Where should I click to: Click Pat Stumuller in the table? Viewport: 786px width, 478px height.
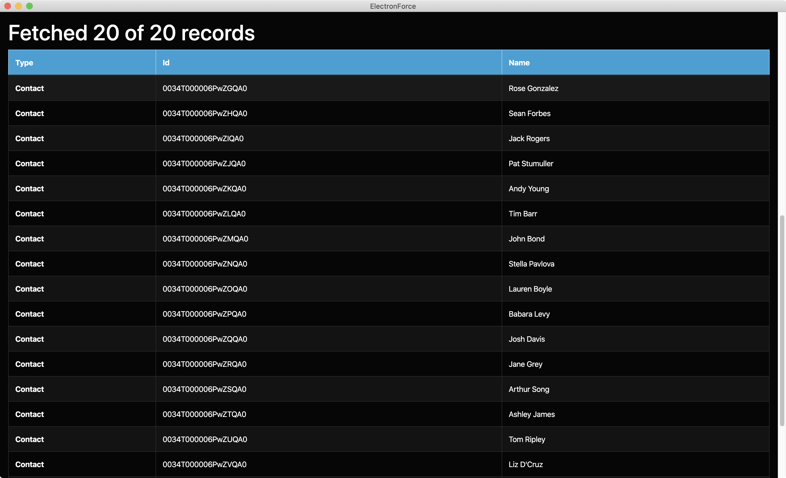[x=531, y=164]
